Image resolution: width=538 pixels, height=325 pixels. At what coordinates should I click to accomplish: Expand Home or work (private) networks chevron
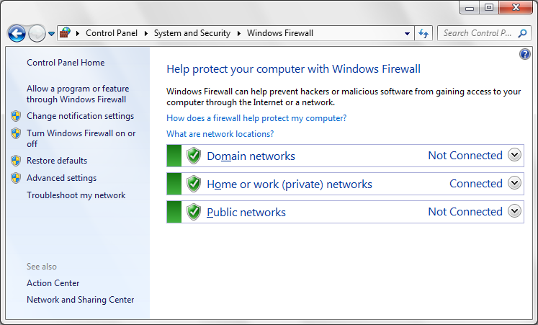point(514,183)
